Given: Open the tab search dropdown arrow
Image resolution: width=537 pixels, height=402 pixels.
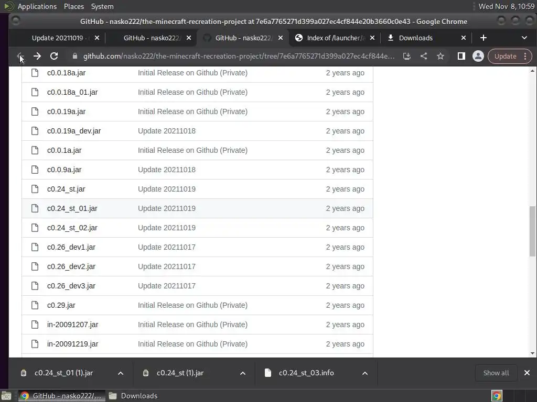Looking at the screenshot, I should [x=524, y=38].
